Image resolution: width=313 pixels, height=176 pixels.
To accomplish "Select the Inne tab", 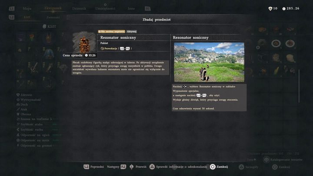I will coord(131,9).
